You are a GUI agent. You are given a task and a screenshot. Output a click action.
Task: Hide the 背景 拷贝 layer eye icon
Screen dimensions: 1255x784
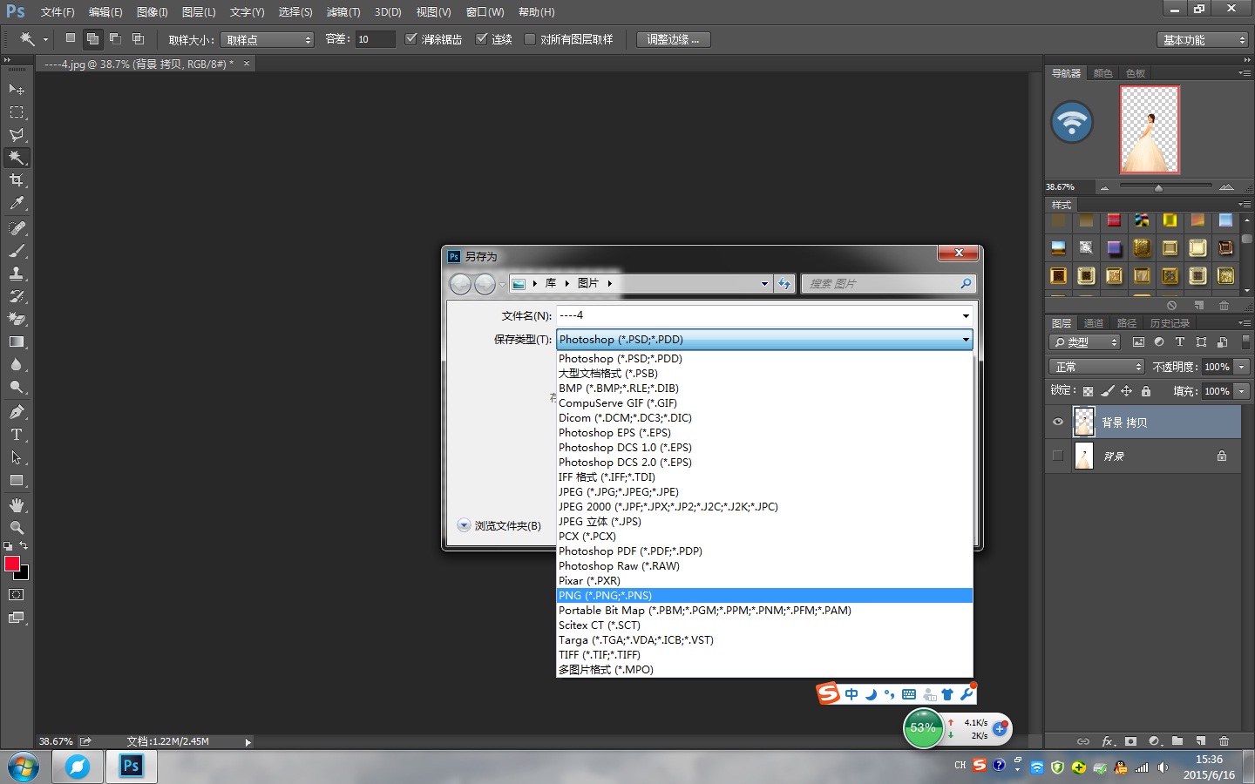coord(1058,422)
